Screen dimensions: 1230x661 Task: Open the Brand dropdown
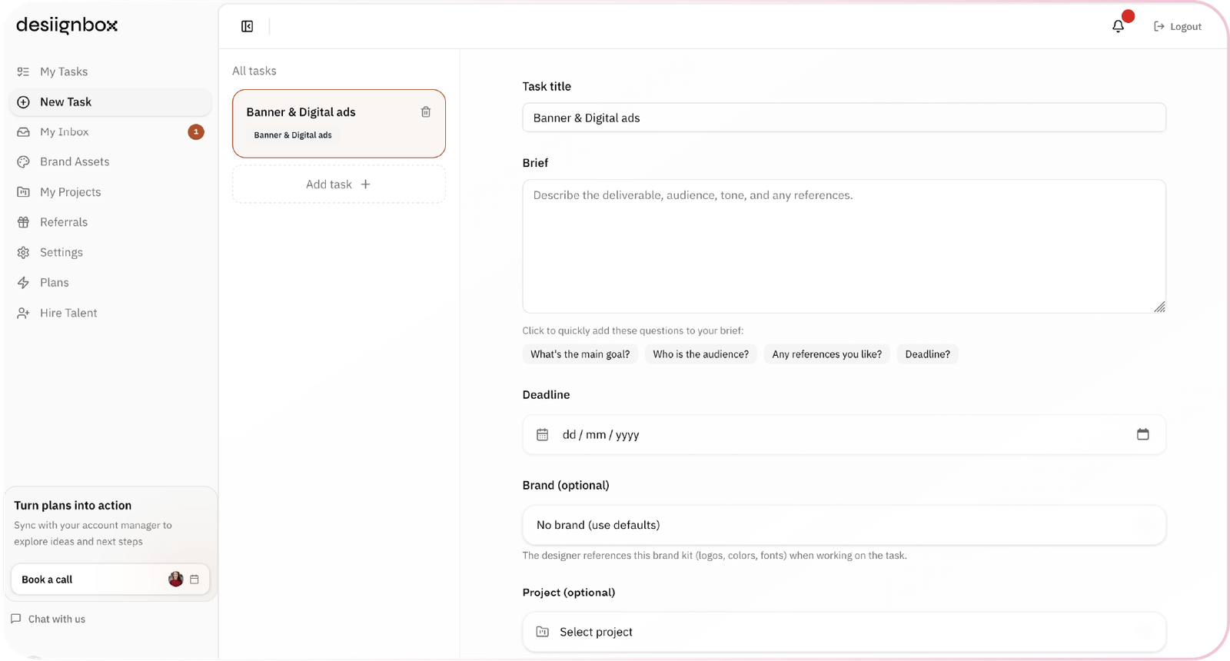pyautogui.click(x=844, y=525)
